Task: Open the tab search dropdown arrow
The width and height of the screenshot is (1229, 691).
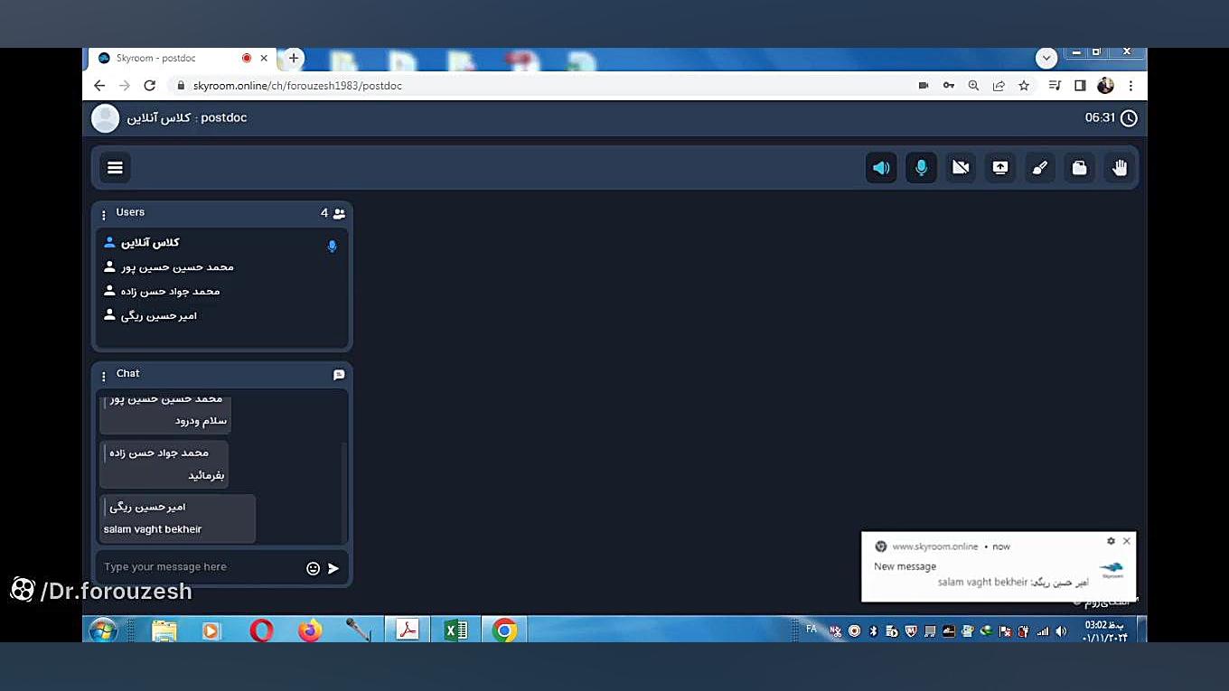Action: pos(1046,58)
